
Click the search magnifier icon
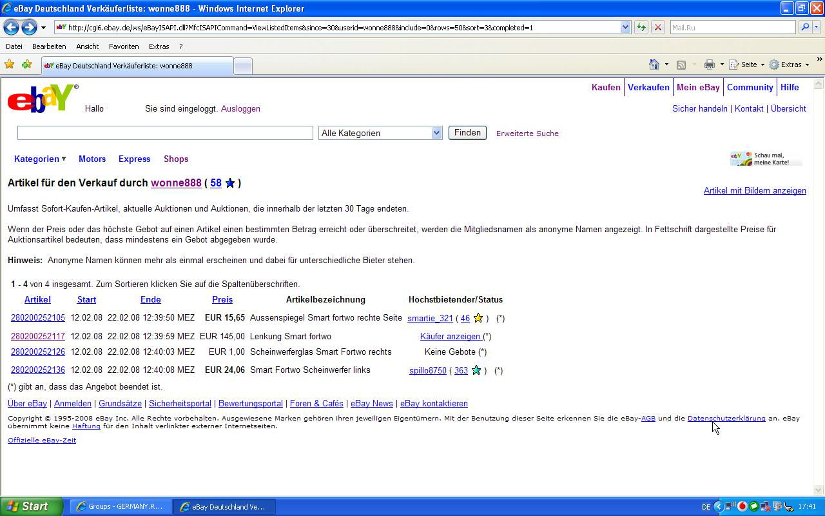click(804, 27)
